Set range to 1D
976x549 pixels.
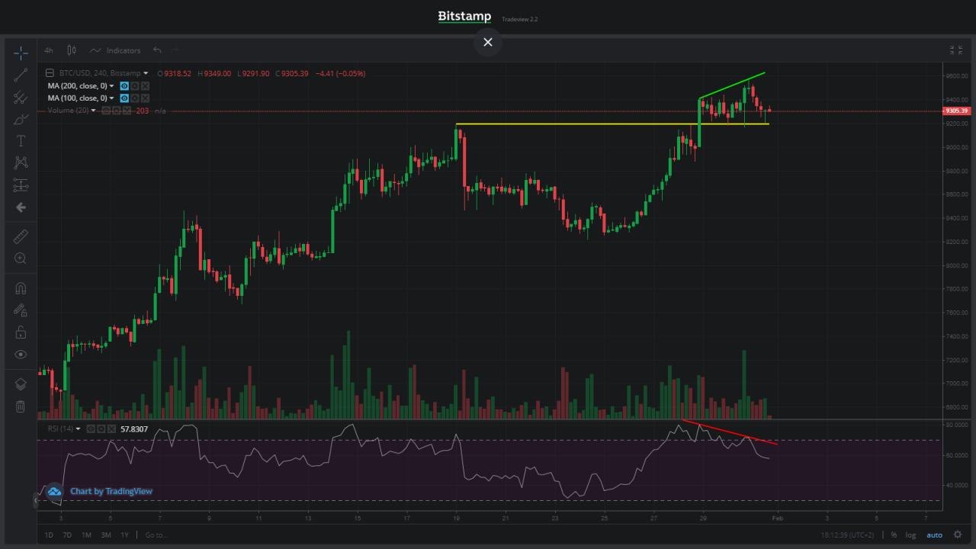(49, 535)
